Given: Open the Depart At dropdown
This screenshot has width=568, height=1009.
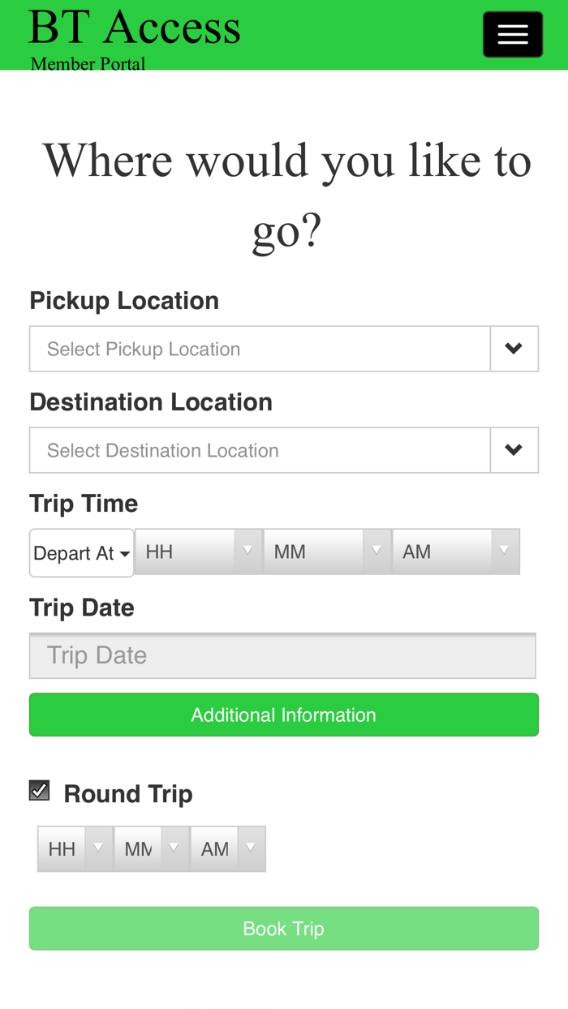Looking at the screenshot, I should pos(82,553).
